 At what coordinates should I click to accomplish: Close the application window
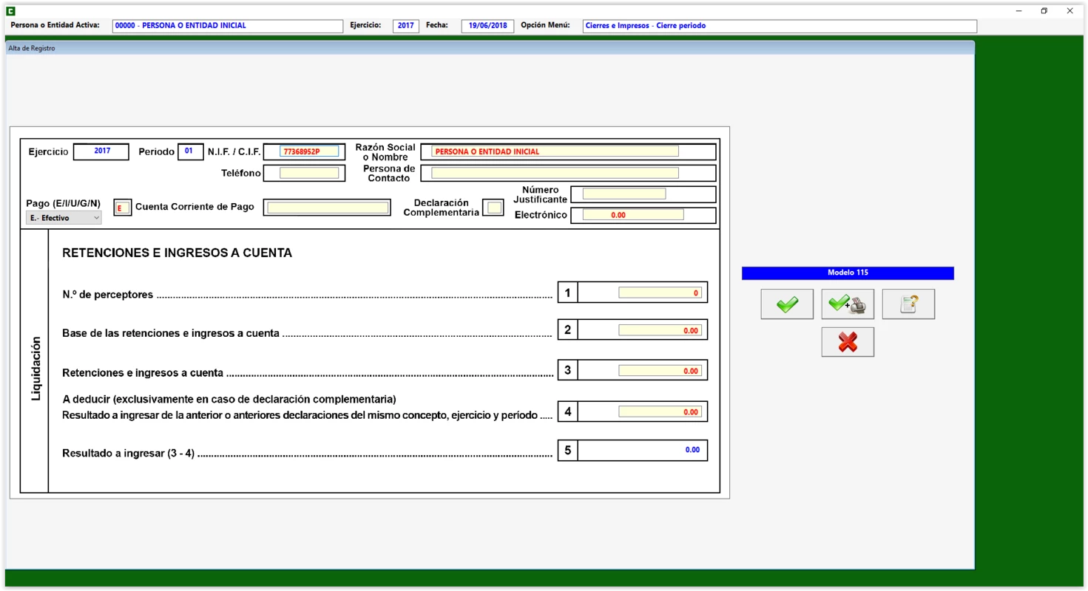coord(1070,11)
